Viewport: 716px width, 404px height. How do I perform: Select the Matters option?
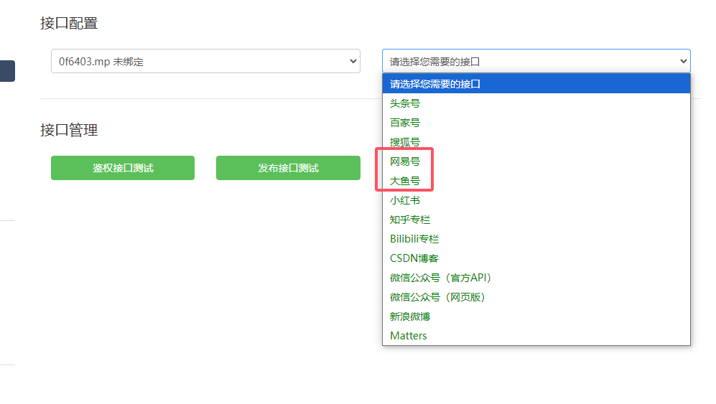click(409, 336)
